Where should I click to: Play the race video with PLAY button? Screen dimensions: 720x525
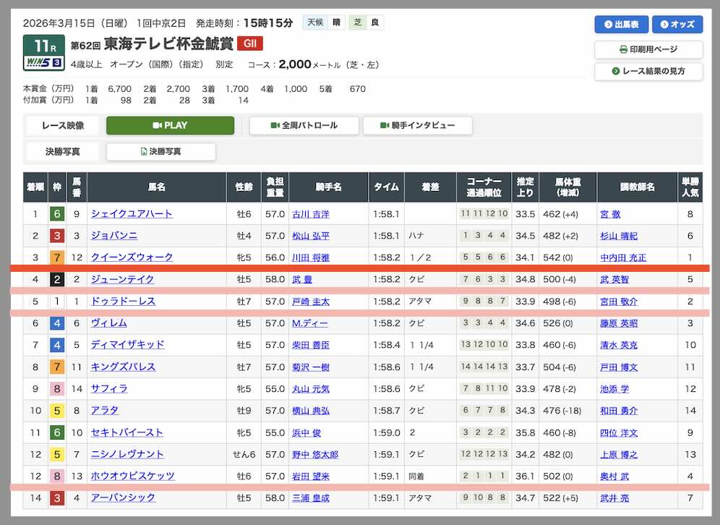(170, 125)
